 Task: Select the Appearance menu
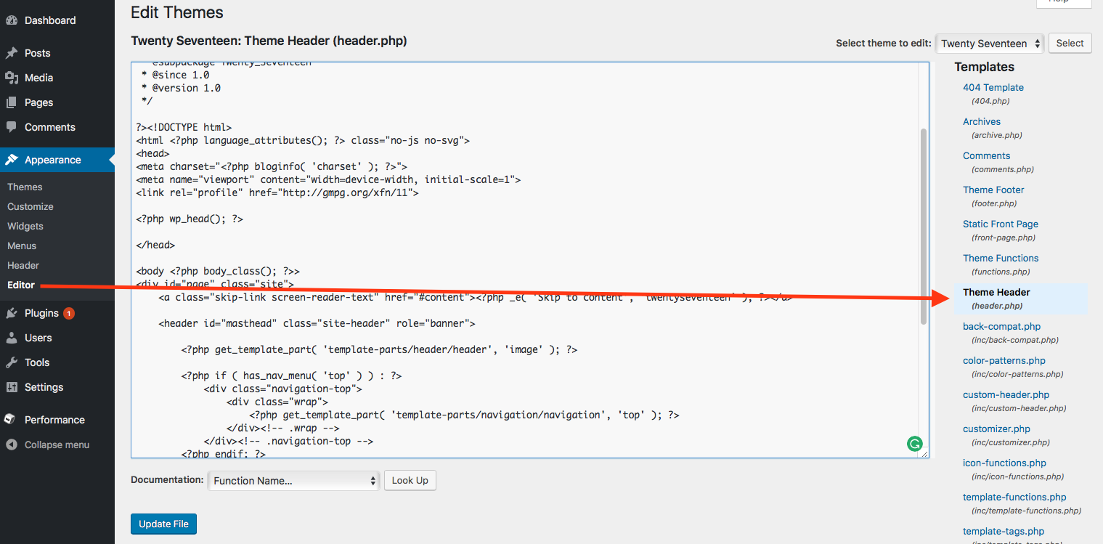[57, 160]
